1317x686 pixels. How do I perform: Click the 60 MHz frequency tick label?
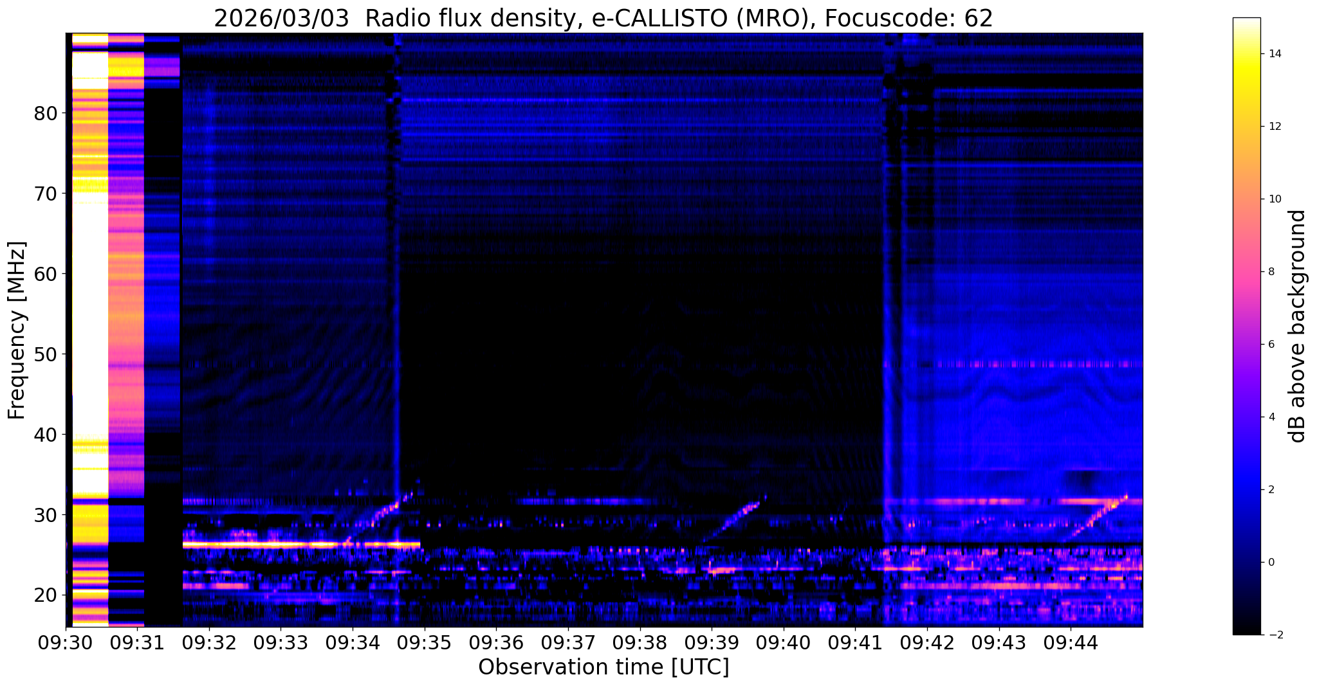pyautogui.click(x=44, y=274)
